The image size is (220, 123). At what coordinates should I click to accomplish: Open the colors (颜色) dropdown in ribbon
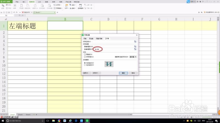pos(9,5)
